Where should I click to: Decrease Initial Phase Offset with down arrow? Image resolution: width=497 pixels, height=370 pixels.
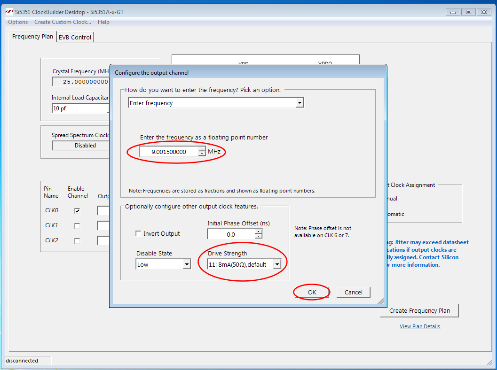258,236
